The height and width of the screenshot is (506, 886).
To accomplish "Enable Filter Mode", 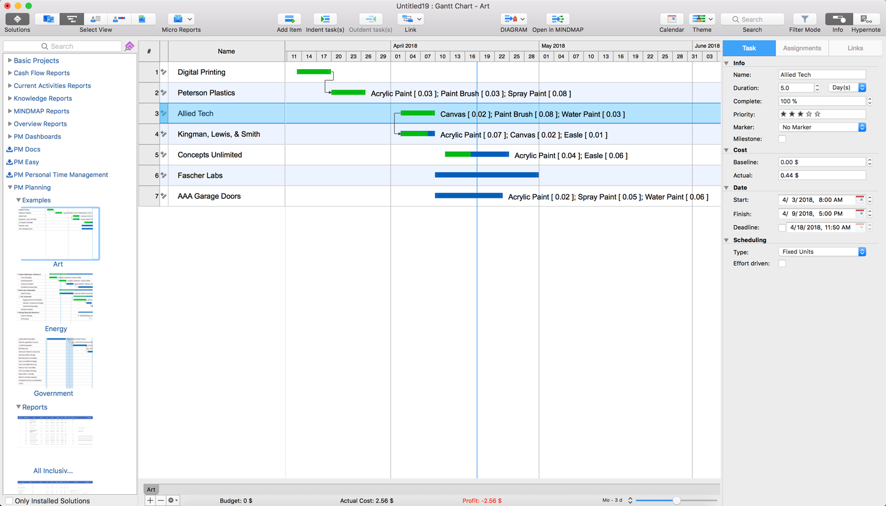I will pos(804,19).
